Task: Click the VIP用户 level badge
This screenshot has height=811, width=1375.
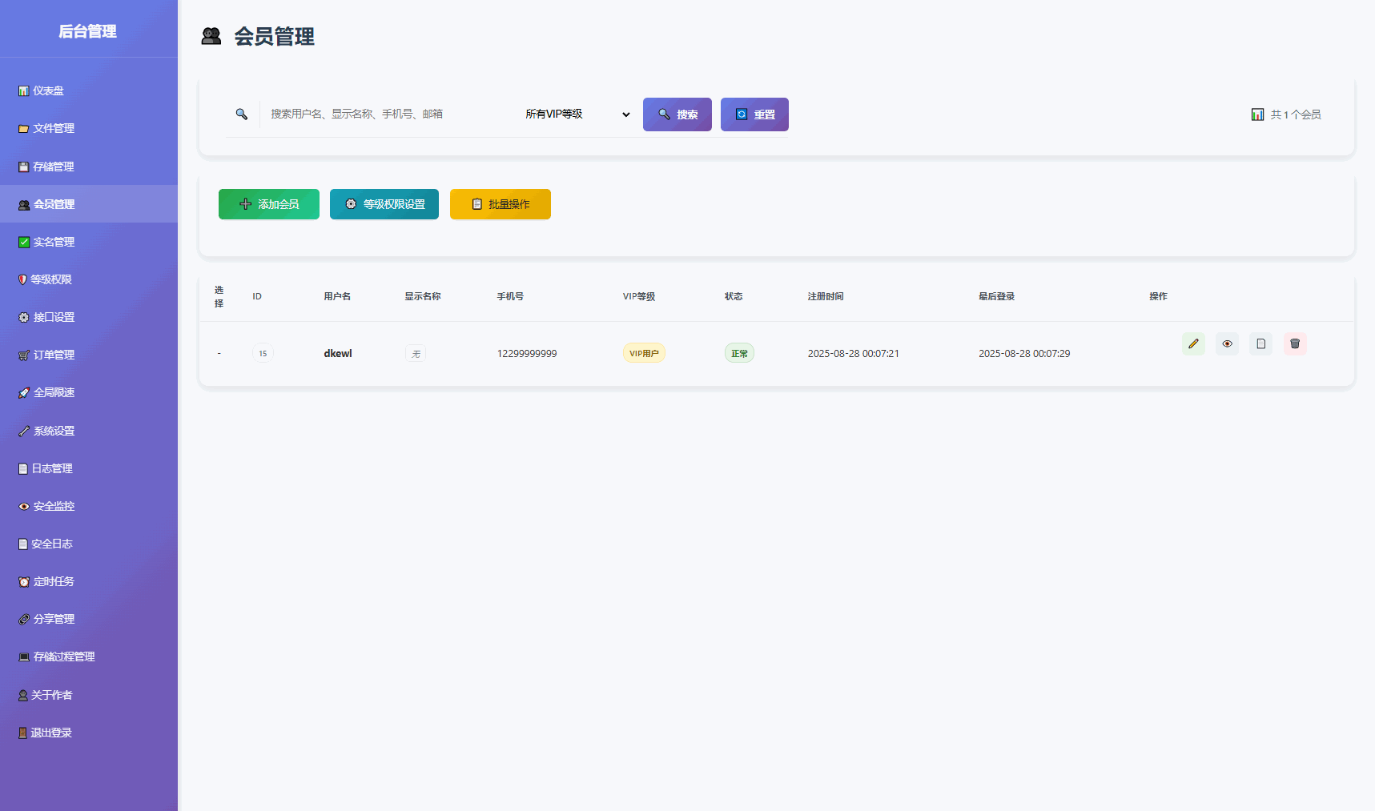Action: click(x=644, y=353)
